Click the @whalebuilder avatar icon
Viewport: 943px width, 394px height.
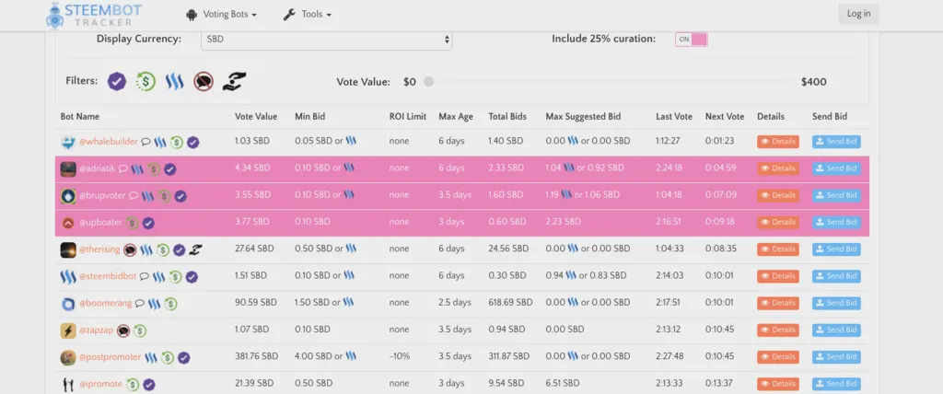click(x=68, y=143)
